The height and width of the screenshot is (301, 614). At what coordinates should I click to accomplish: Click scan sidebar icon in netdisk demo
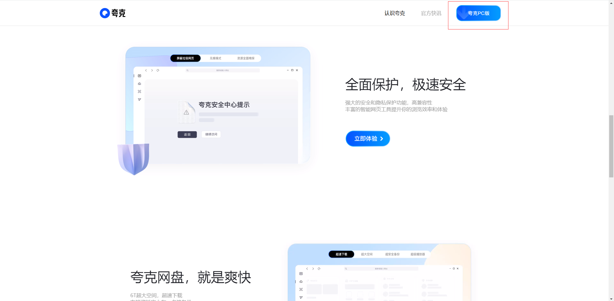pyautogui.click(x=301, y=289)
